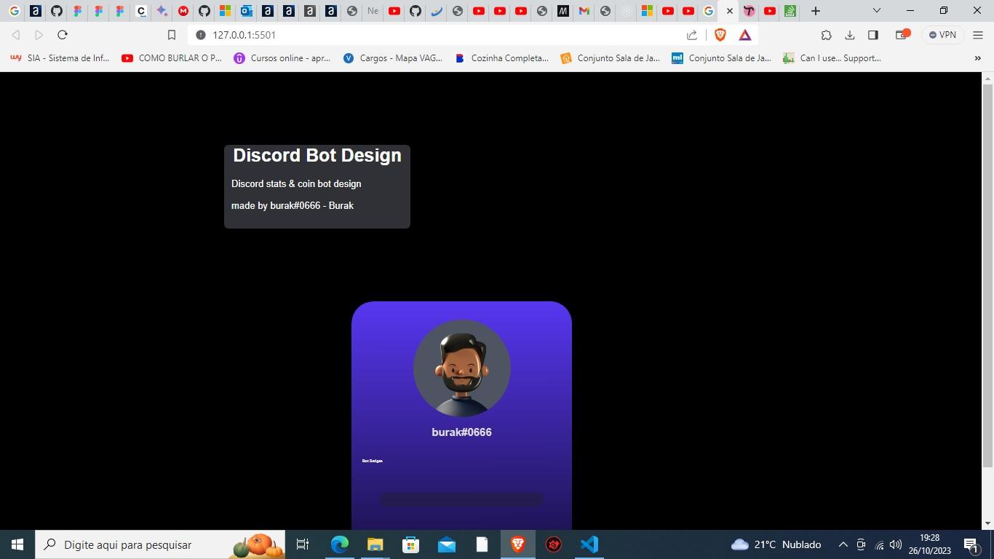Switch to Visual Studio Code in the taskbar
The height and width of the screenshot is (559, 994).
(589, 544)
